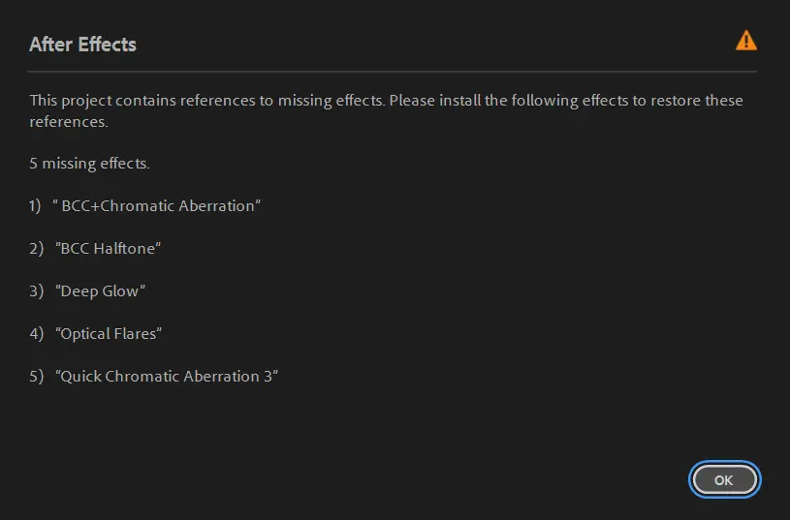Click the orange warning triangle icon

click(x=745, y=41)
